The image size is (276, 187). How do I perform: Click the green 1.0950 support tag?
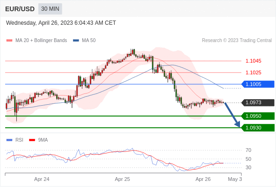258,116
